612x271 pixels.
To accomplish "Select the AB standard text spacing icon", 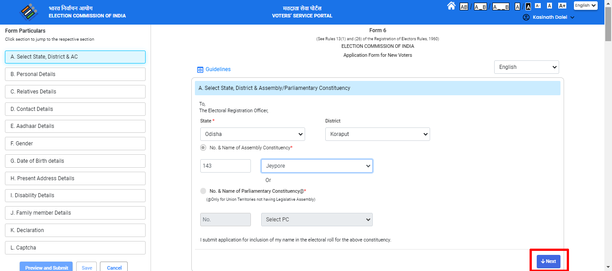I will click(464, 6).
